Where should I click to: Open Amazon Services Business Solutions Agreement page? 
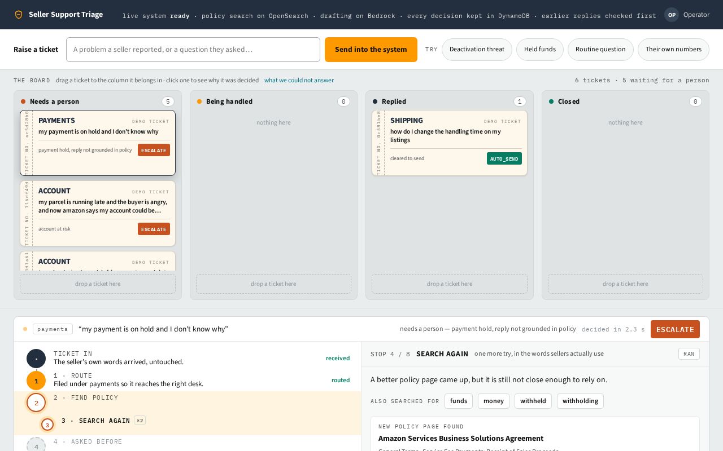click(x=461, y=438)
